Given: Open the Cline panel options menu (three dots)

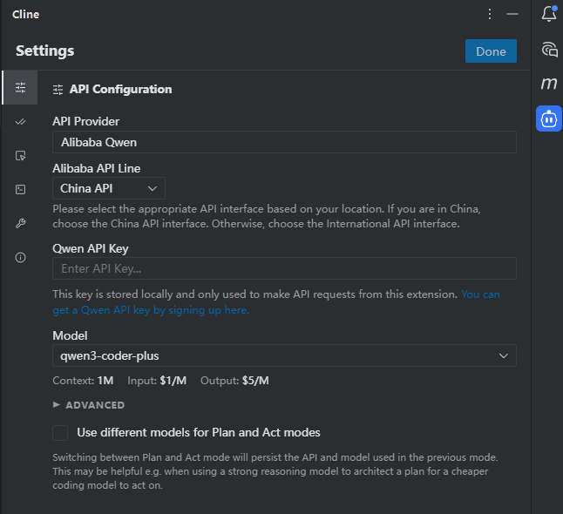Looking at the screenshot, I should tap(490, 14).
